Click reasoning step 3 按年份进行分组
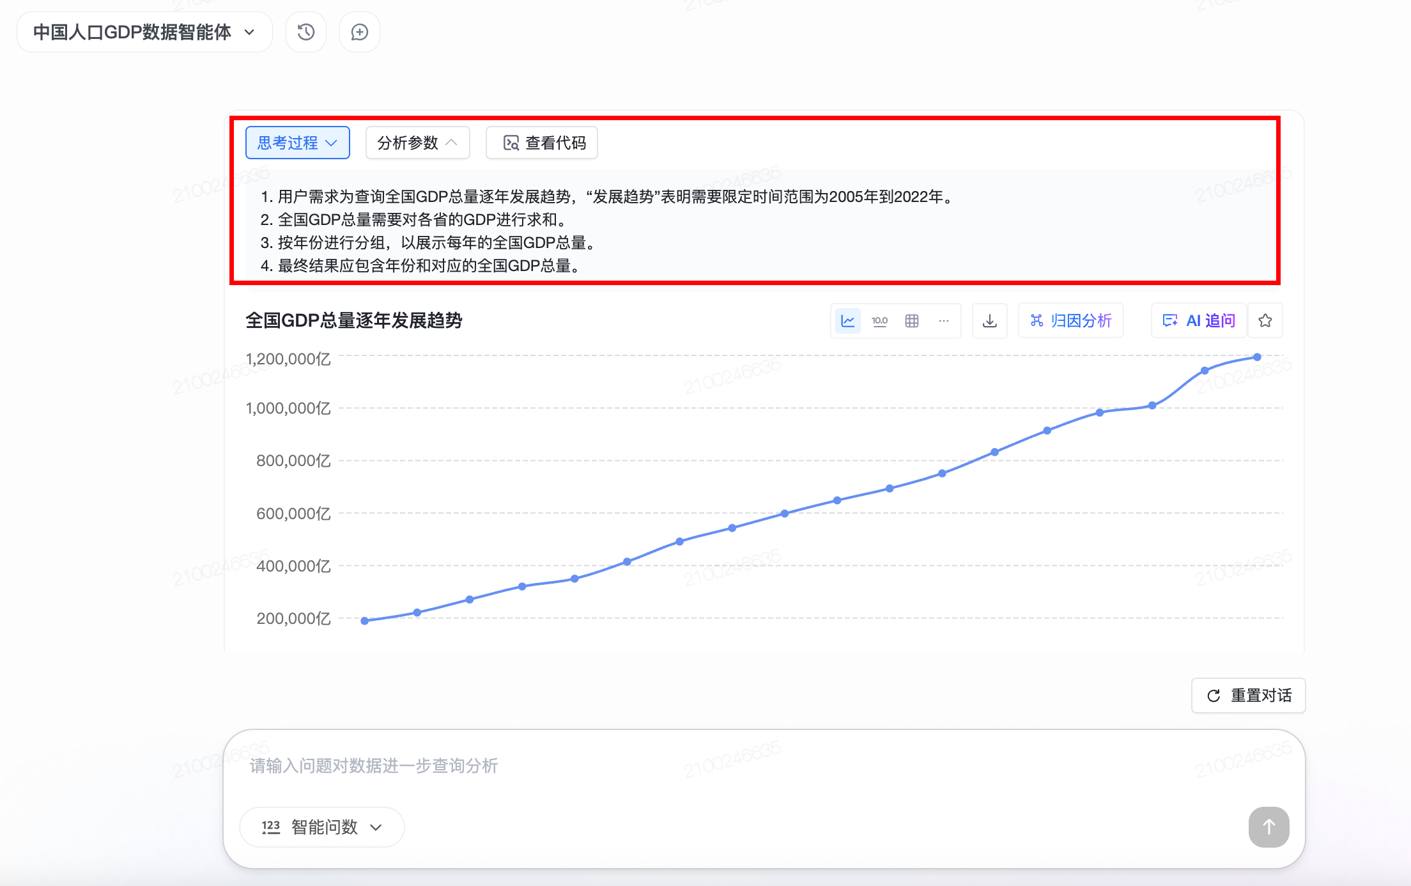Image resolution: width=1411 pixels, height=886 pixels. 428,243
